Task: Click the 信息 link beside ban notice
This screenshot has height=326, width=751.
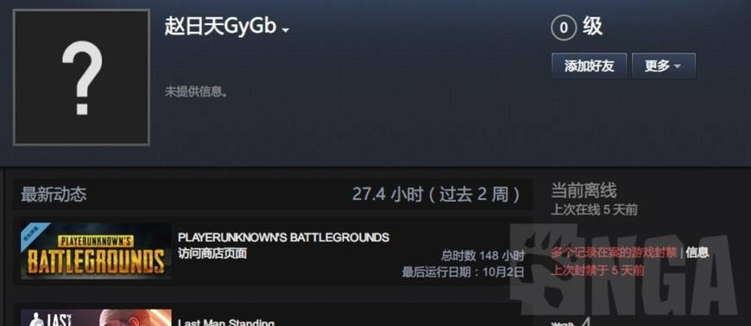Action: [x=697, y=253]
